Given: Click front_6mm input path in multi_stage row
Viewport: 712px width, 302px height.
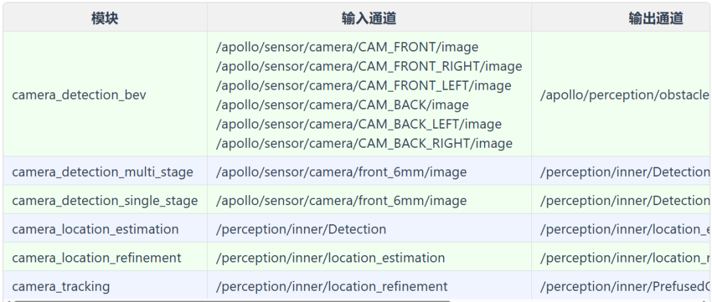Looking at the screenshot, I should (341, 172).
